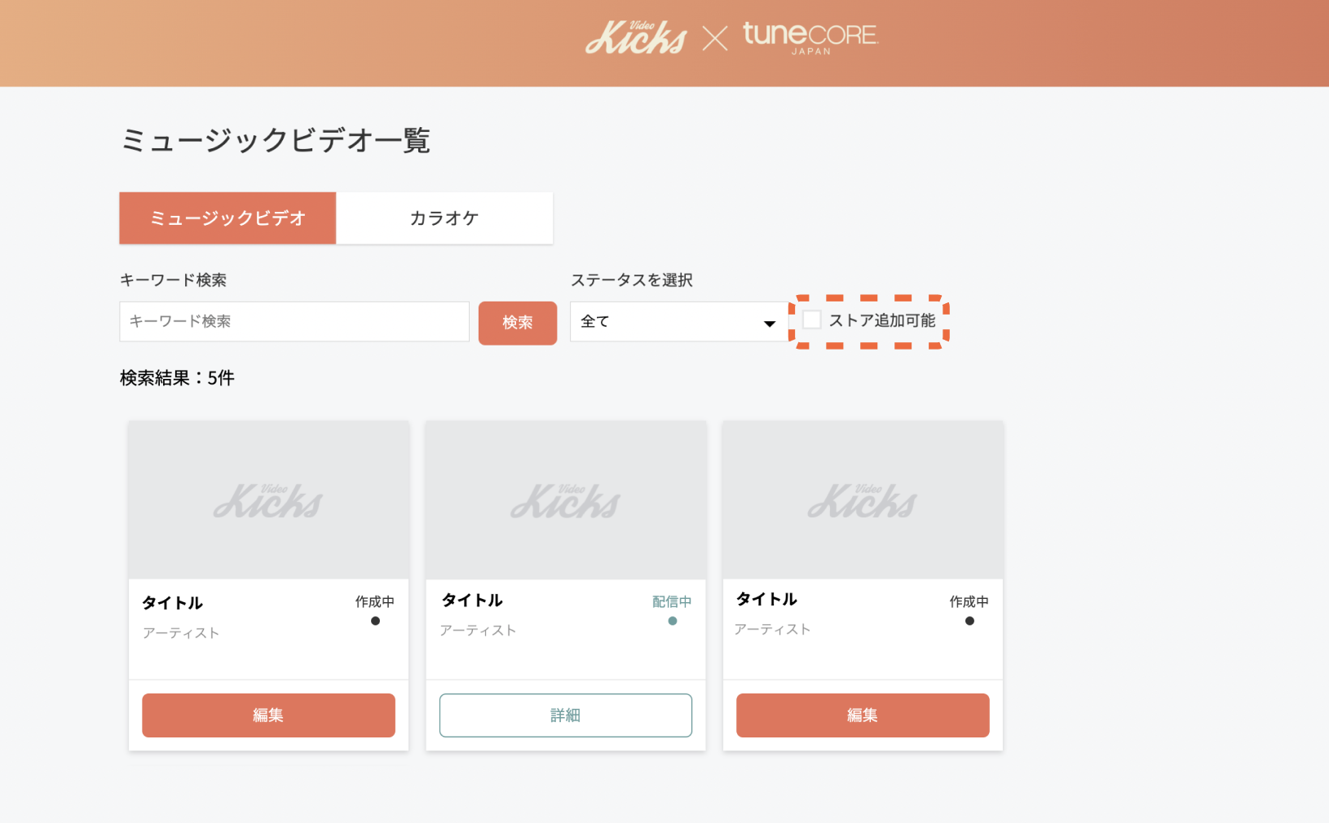1329x823 pixels.
Task: Enable the ストア追加可能 checkbox
Action: [812, 320]
